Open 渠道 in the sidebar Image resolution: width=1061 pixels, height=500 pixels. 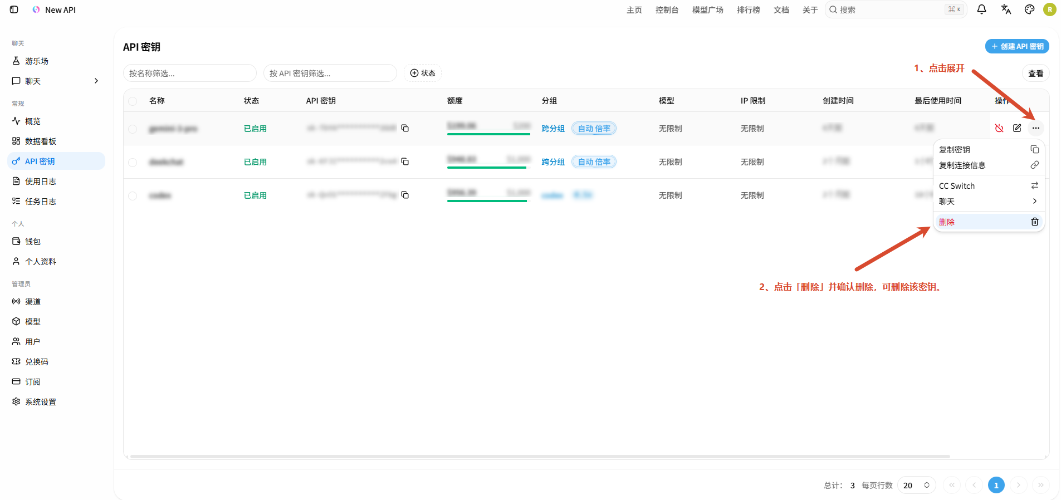56,302
